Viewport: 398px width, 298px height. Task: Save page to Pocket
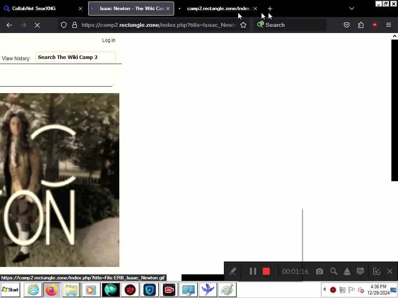(347, 25)
